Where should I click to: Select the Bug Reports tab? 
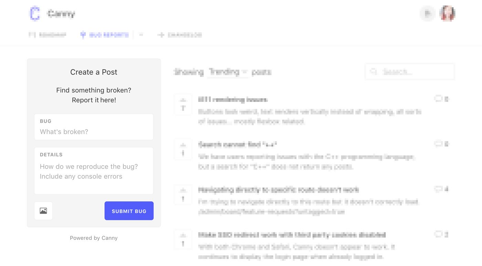(x=104, y=35)
